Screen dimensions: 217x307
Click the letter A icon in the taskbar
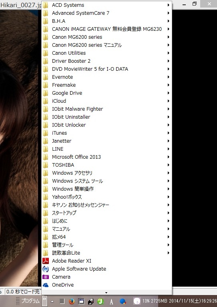(x=111, y=301)
